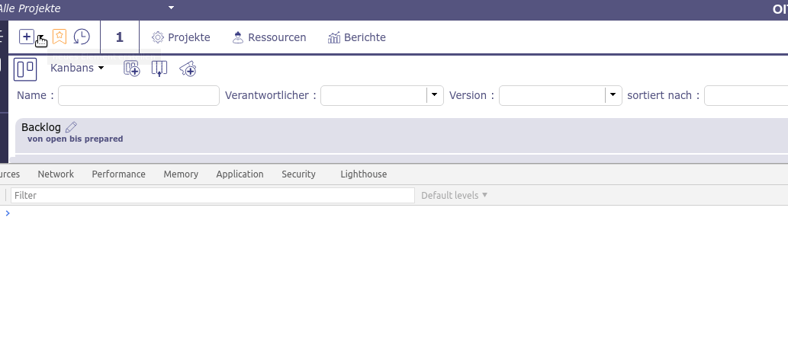Edit the Backlog column with pencil icon

[x=71, y=127]
